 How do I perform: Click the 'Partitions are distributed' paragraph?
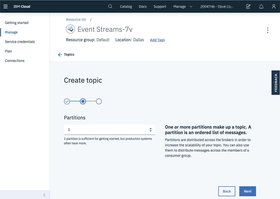208,148
